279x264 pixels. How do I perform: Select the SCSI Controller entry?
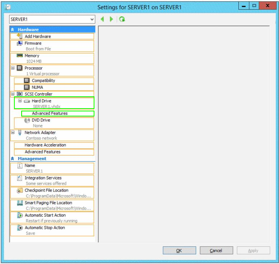click(x=52, y=94)
